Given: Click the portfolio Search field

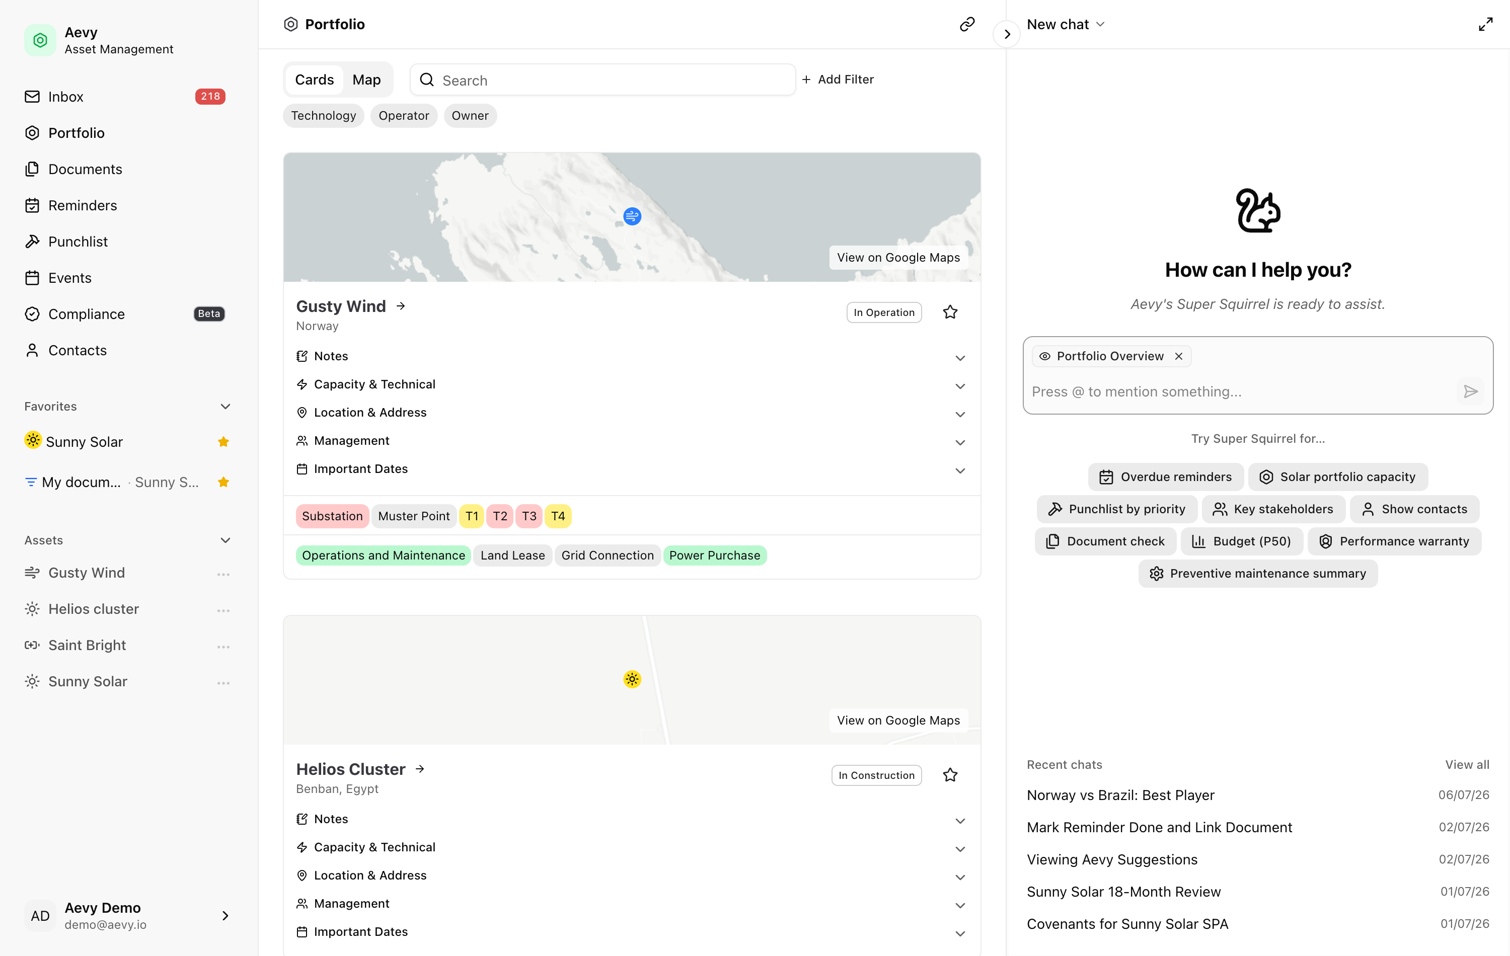Looking at the screenshot, I should click(x=602, y=79).
